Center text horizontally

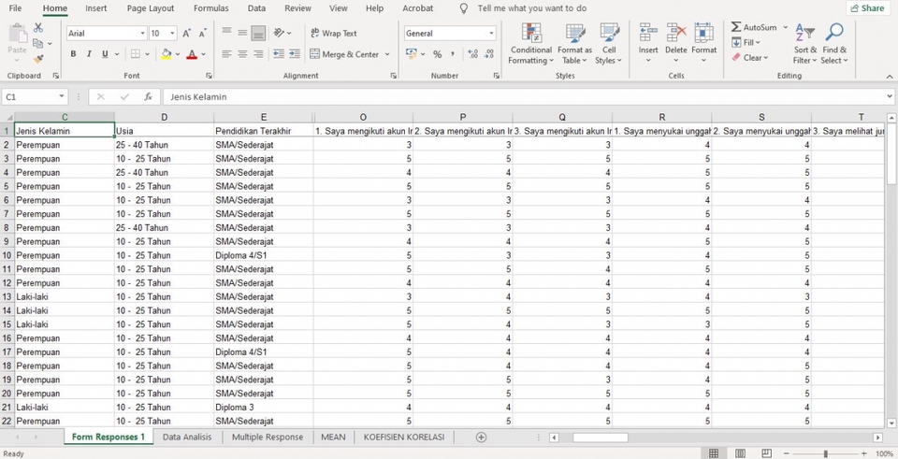pos(242,54)
